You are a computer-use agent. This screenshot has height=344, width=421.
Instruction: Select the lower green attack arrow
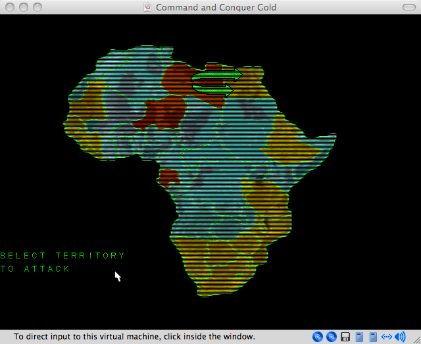[212, 89]
